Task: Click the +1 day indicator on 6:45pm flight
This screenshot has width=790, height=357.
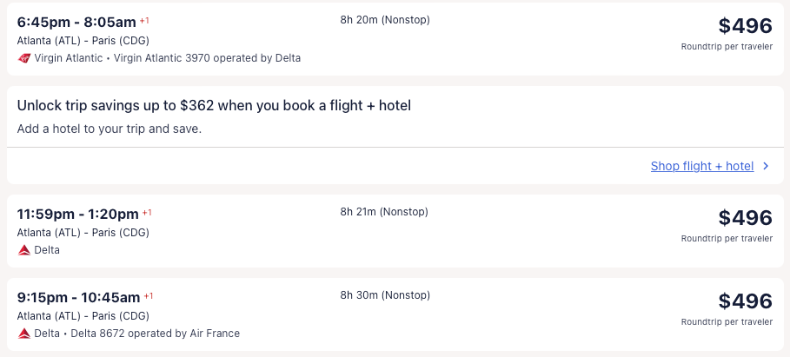Action: point(145,20)
